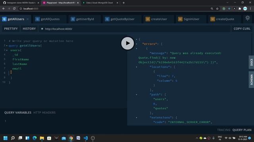Click the _id field in query

click(15, 55)
